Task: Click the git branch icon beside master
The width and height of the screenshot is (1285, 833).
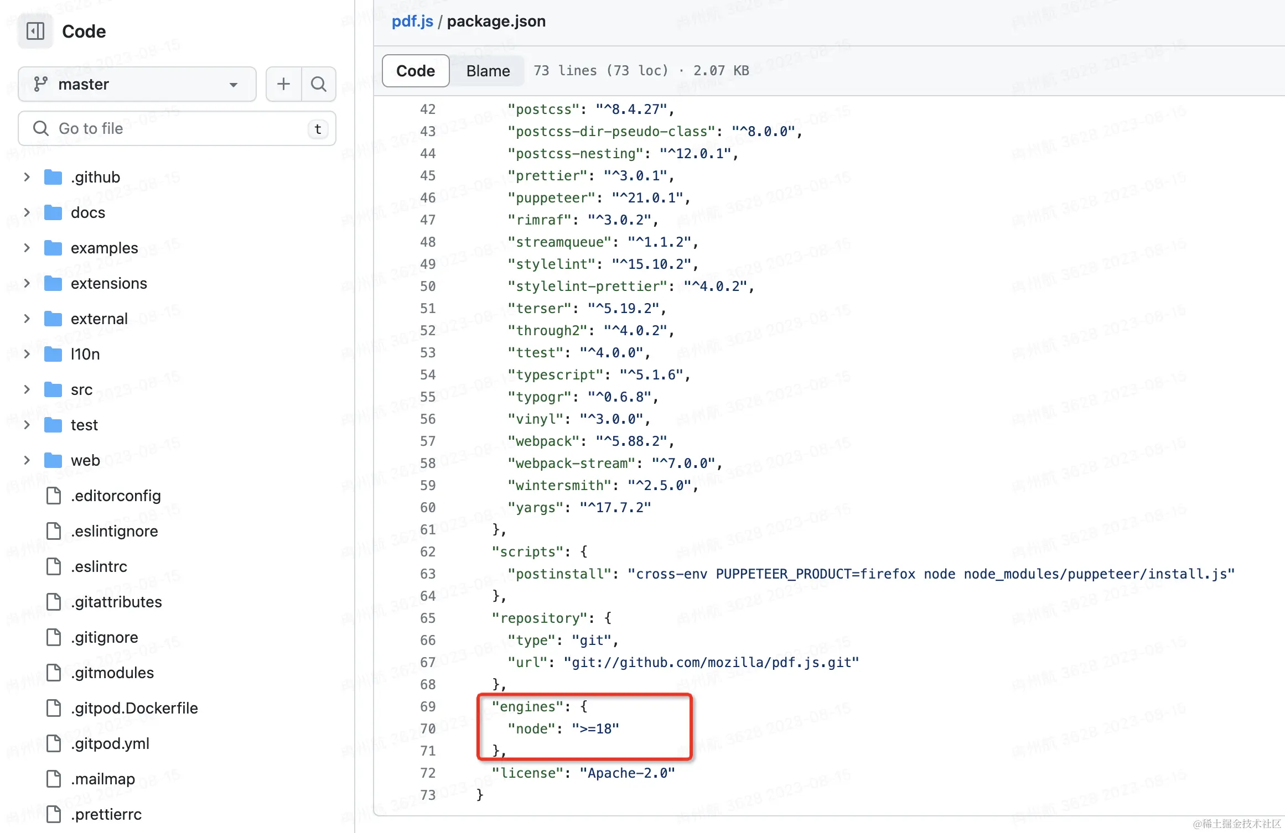Action: click(x=40, y=84)
